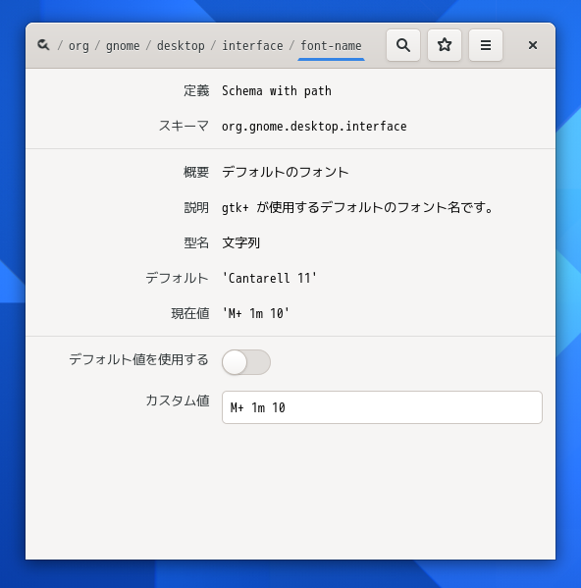Open the bookmarks star button

(x=445, y=45)
